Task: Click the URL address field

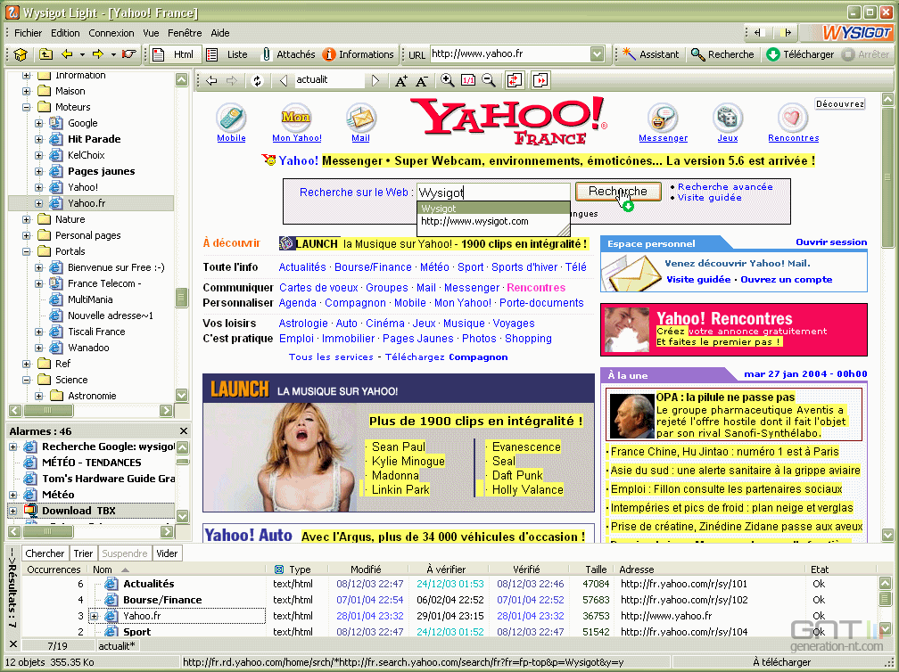Action: [x=510, y=53]
